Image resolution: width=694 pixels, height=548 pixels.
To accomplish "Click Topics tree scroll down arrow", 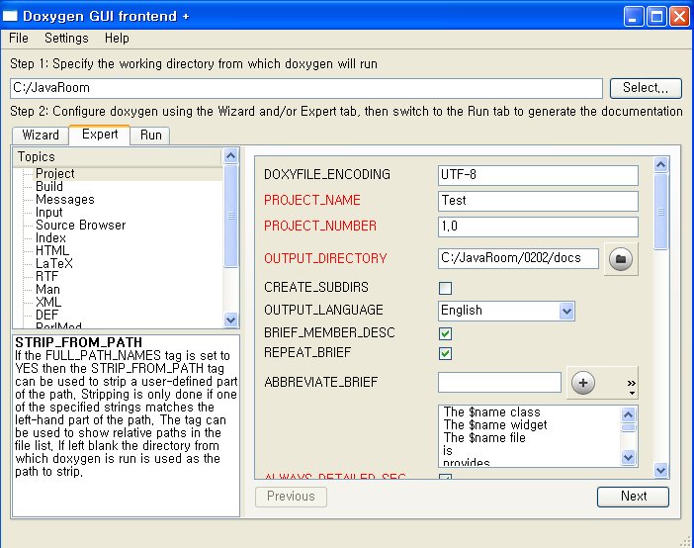I will (x=231, y=319).
